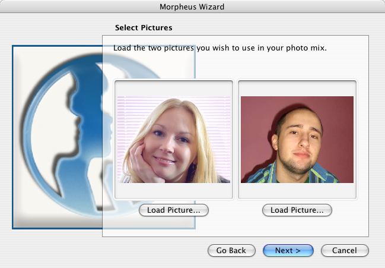
Task: Click the Morpheus Wizard title bar
Action: [x=192, y=7]
